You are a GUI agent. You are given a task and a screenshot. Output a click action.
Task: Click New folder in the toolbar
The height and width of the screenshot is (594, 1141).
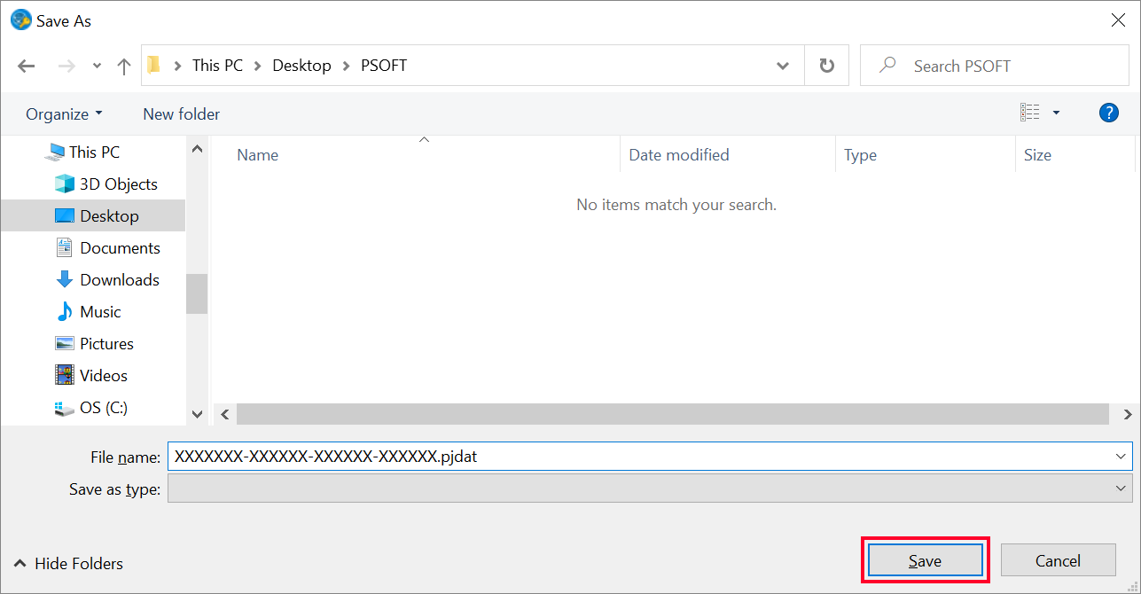tap(181, 114)
